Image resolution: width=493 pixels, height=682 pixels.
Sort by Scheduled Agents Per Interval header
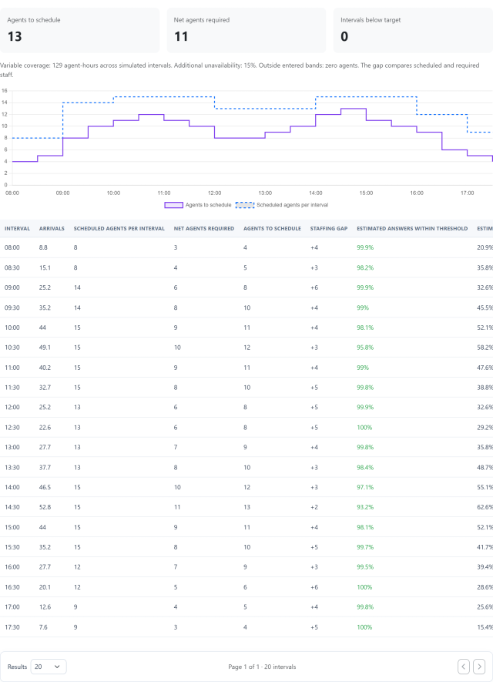point(119,228)
